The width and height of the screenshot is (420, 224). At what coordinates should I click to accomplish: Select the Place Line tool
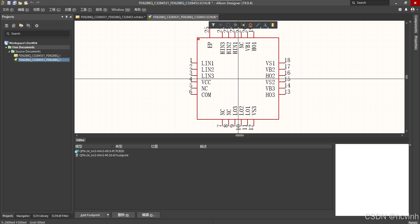(258, 25)
